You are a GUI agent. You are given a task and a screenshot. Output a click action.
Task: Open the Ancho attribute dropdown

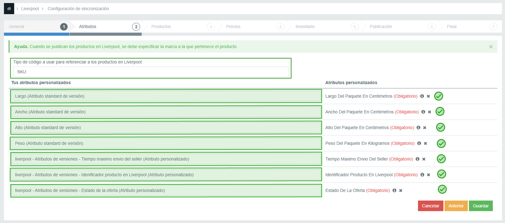point(166,112)
